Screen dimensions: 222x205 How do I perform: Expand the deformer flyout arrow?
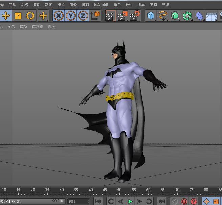(x=204, y=20)
